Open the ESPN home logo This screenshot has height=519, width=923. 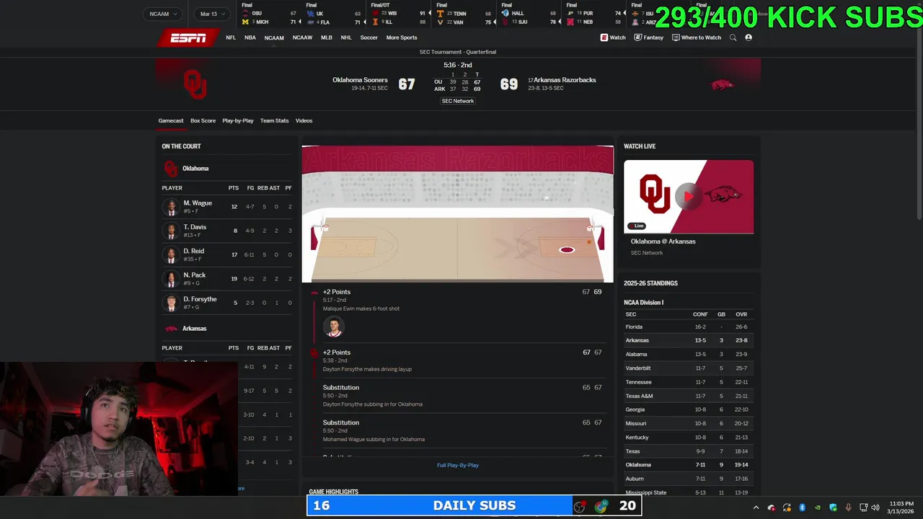coord(187,38)
